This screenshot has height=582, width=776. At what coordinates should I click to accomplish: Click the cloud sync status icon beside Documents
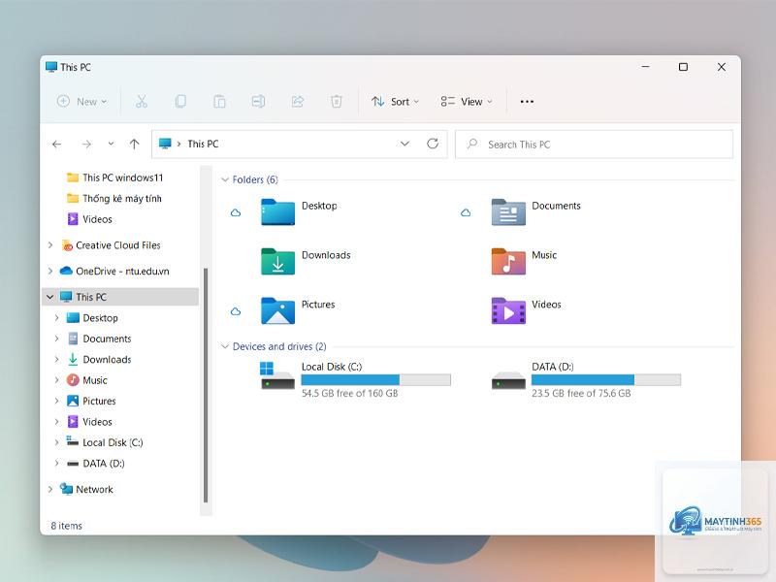466,212
